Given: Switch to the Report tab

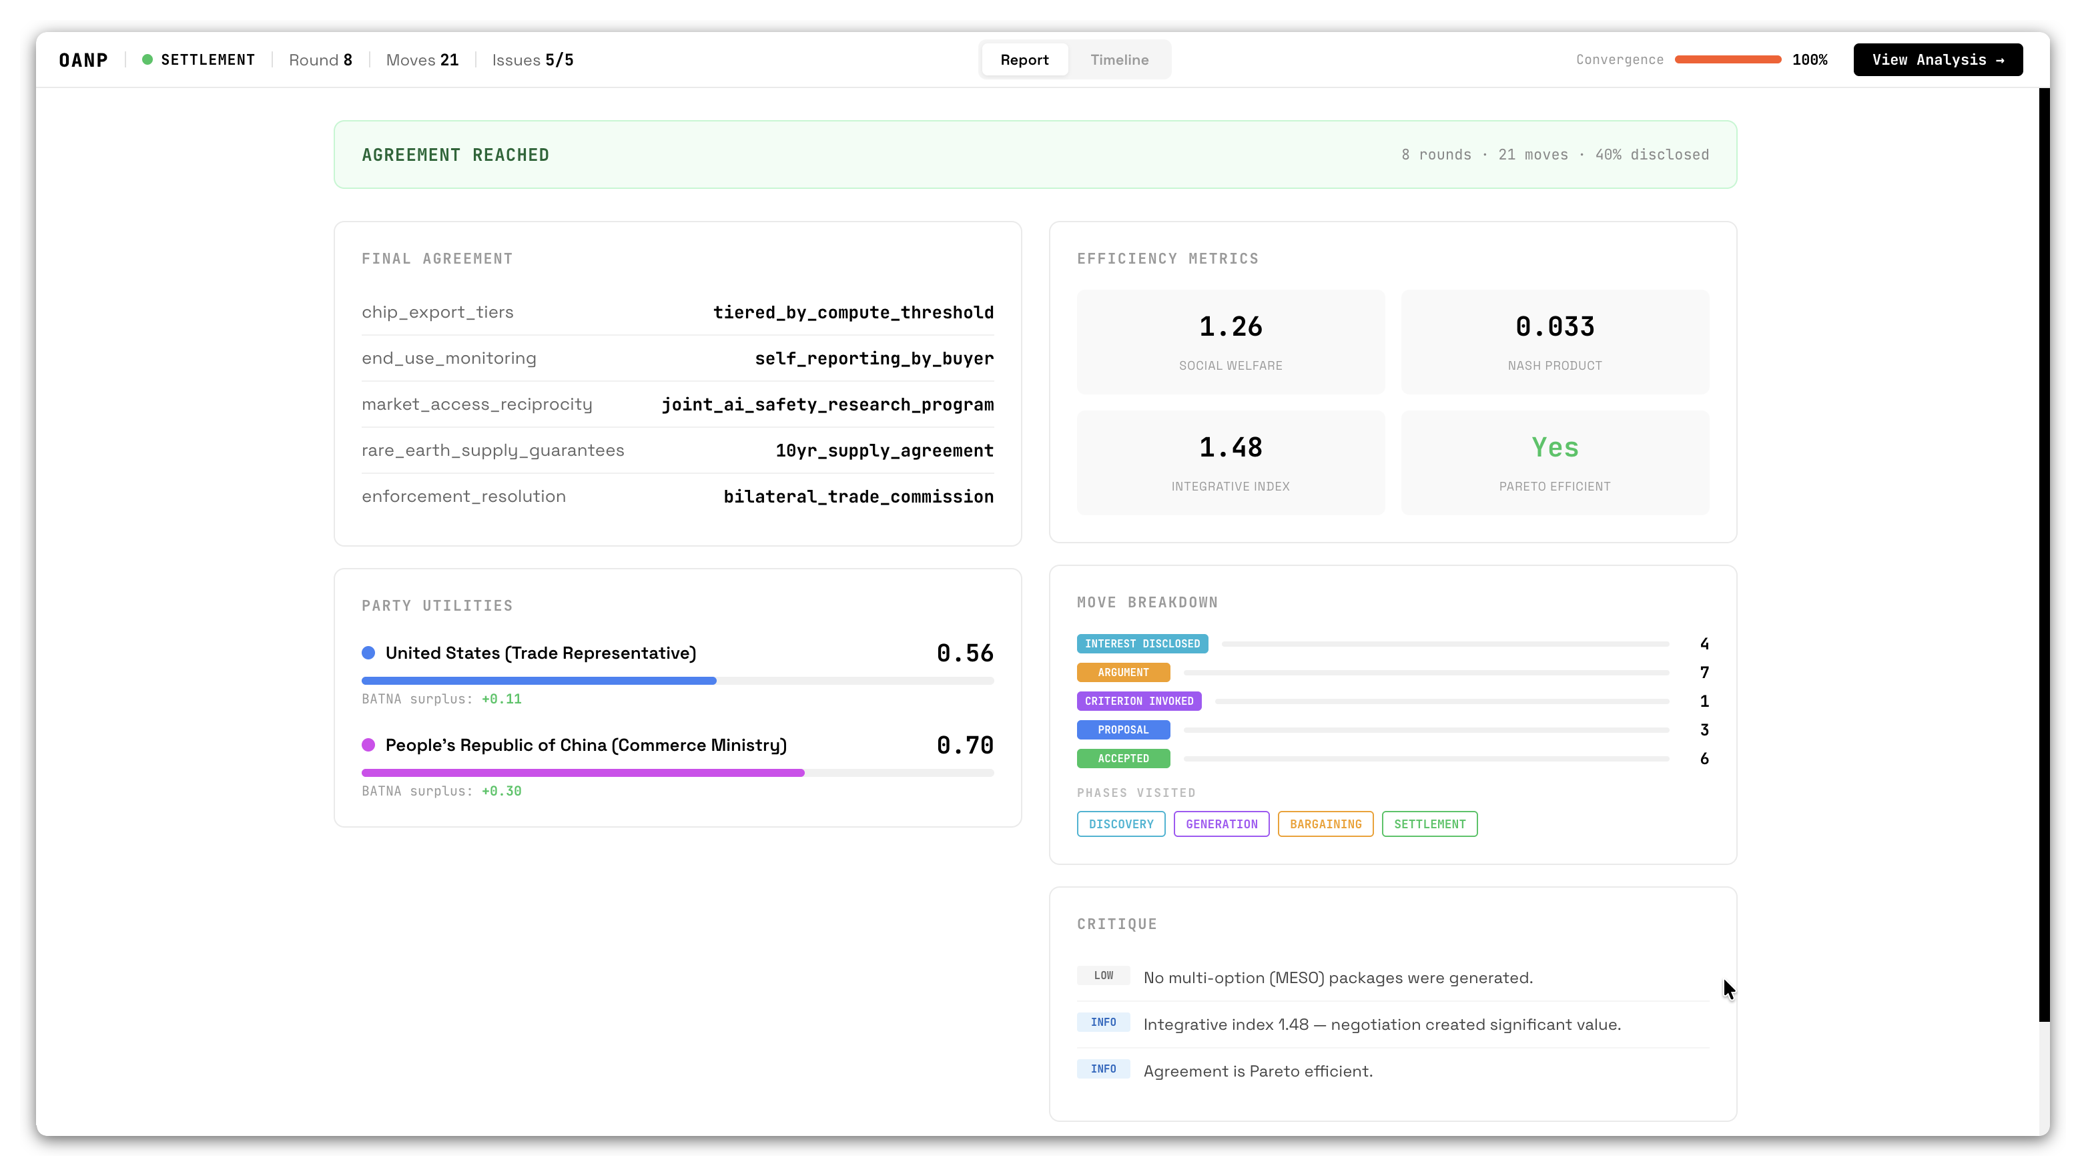Looking at the screenshot, I should [x=1024, y=60].
